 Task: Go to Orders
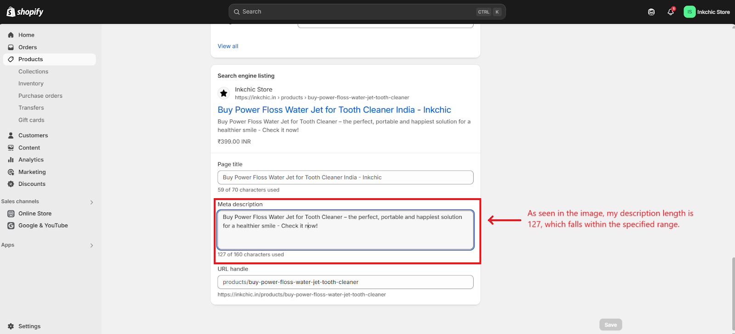(28, 47)
